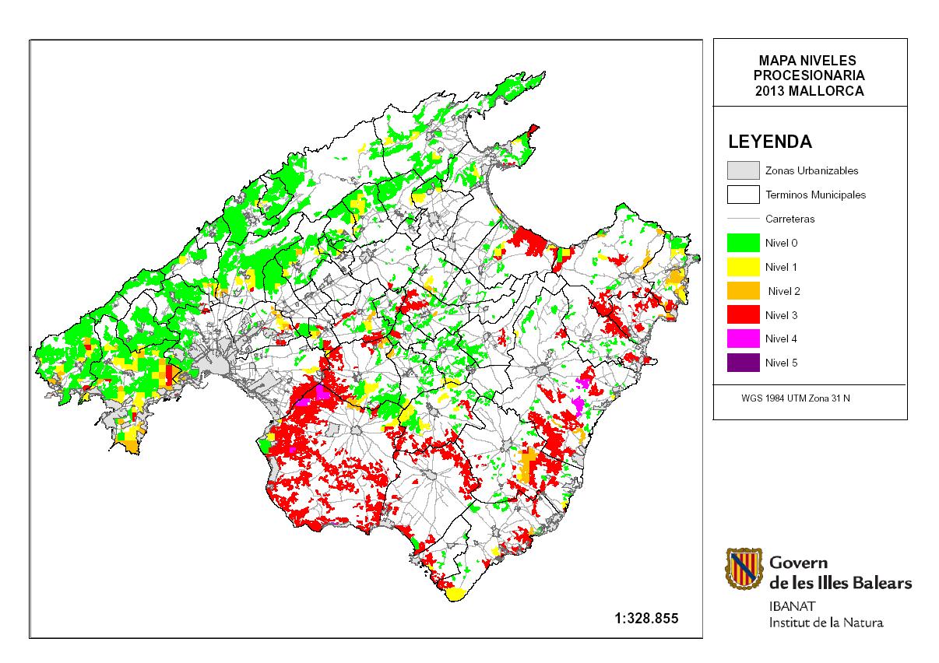Viewport: 939px width, 663px height.
Task: Click the yellow Nivel 1 legend swatch
Action: (x=742, y=267)
